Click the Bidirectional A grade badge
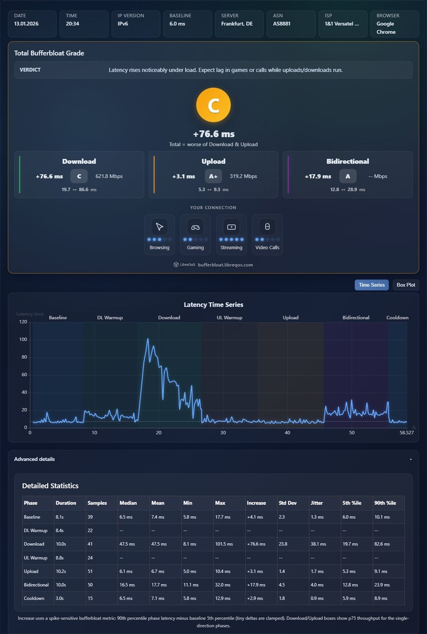The image size is (427, 634). point(348,176)
